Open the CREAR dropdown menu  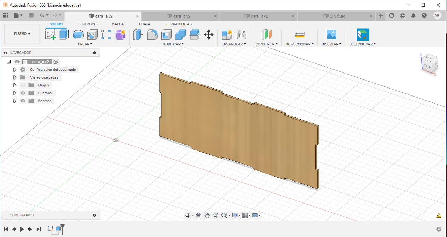(x=85, y=44)
